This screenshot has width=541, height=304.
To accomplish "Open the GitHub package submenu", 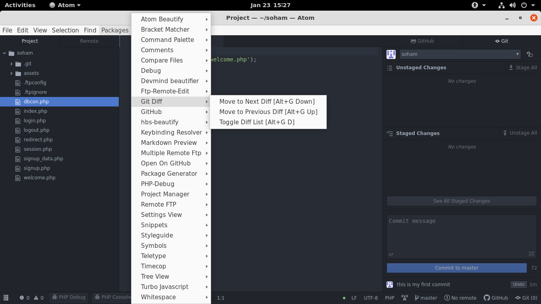I will pyautogui.click(x=171, y=112).
